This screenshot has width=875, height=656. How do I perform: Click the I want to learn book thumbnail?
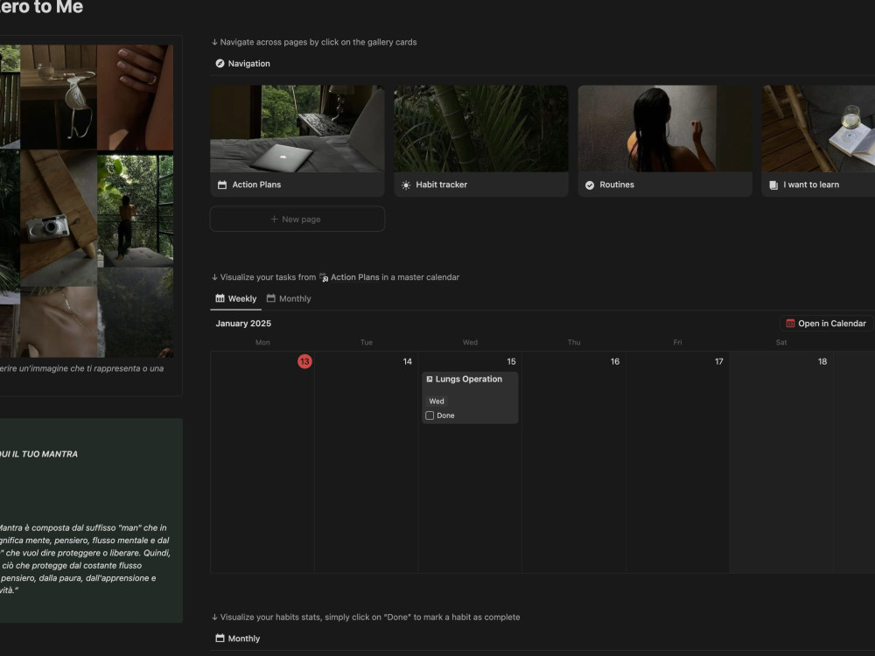tap(818, 129)
